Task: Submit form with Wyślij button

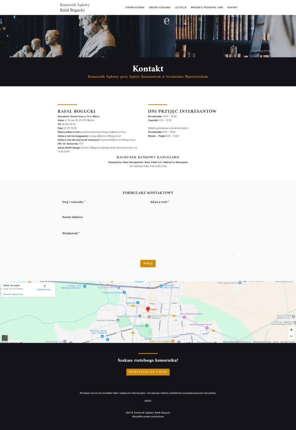Action: pyautogui.click(x=148, y=263)
